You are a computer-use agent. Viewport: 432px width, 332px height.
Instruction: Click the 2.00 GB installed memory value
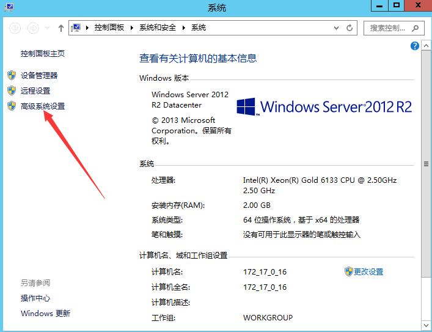point(257,205)
